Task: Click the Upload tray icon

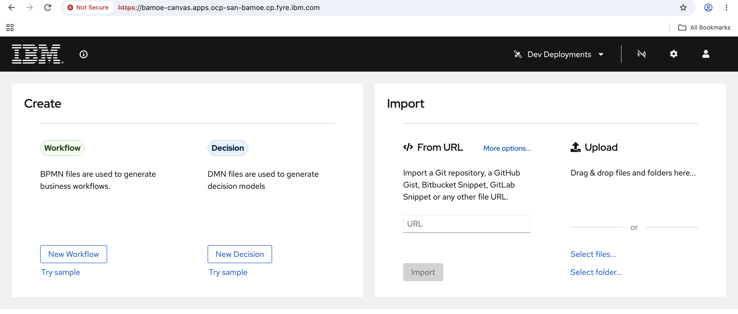Action: point(575,147)
